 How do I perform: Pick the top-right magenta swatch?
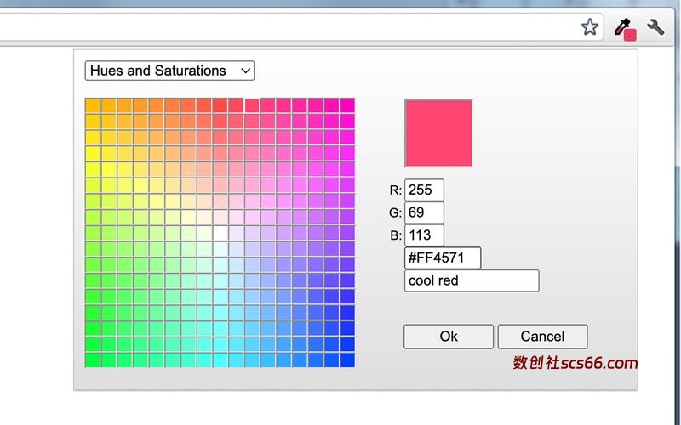click(347, 105)
